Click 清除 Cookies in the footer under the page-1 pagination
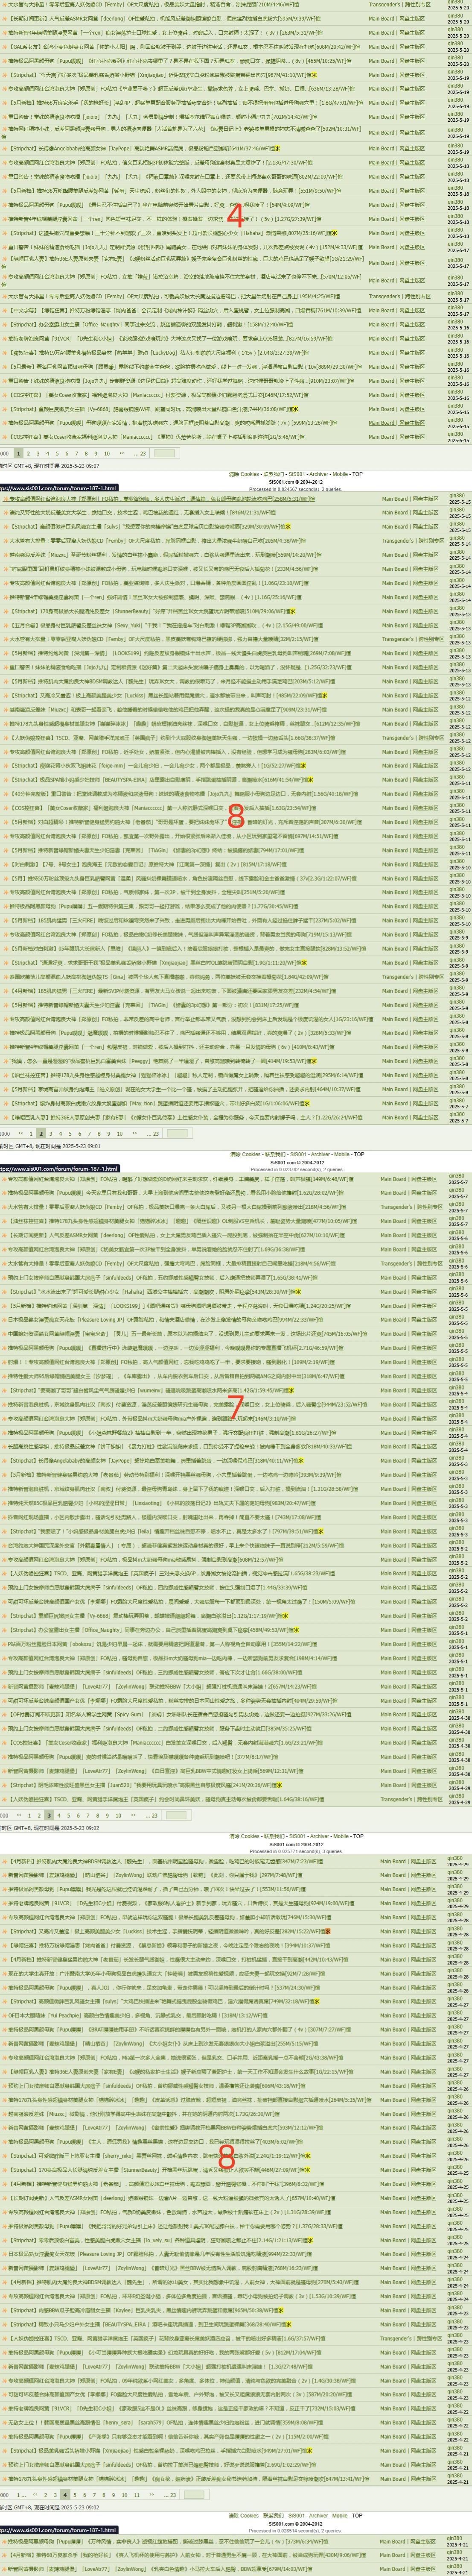This screenshot has height=2576, width=472. pos(245,474)
